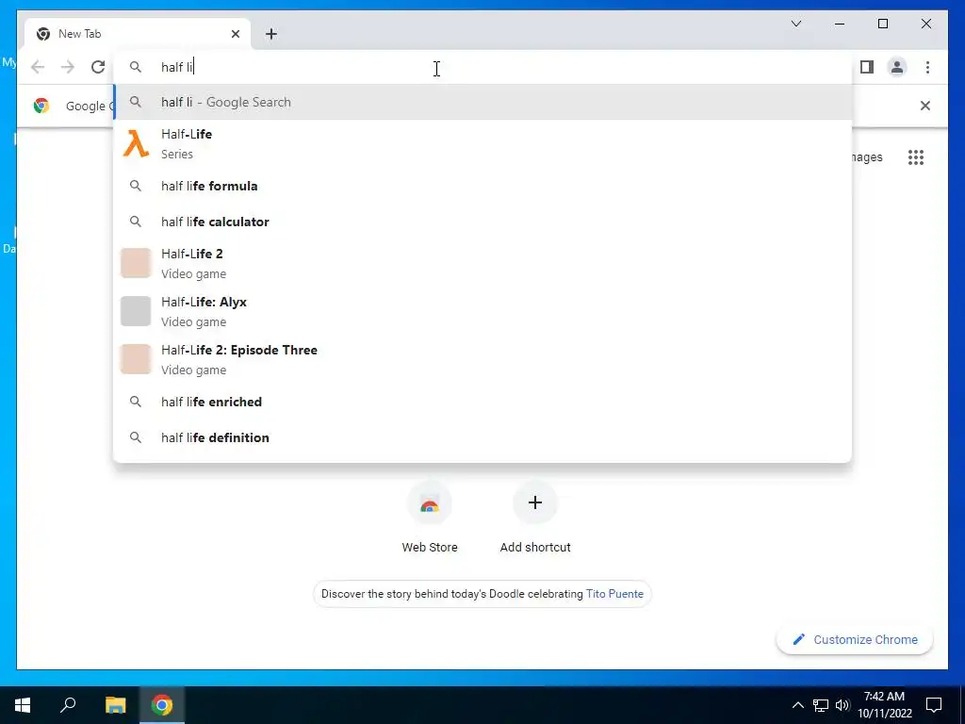965x724 pixels.
Task: Click the Half-Life: Alyx thumbnail image
Action: pos(136,311)
